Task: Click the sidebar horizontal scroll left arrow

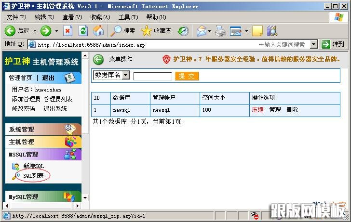Action: click(6, 206)
